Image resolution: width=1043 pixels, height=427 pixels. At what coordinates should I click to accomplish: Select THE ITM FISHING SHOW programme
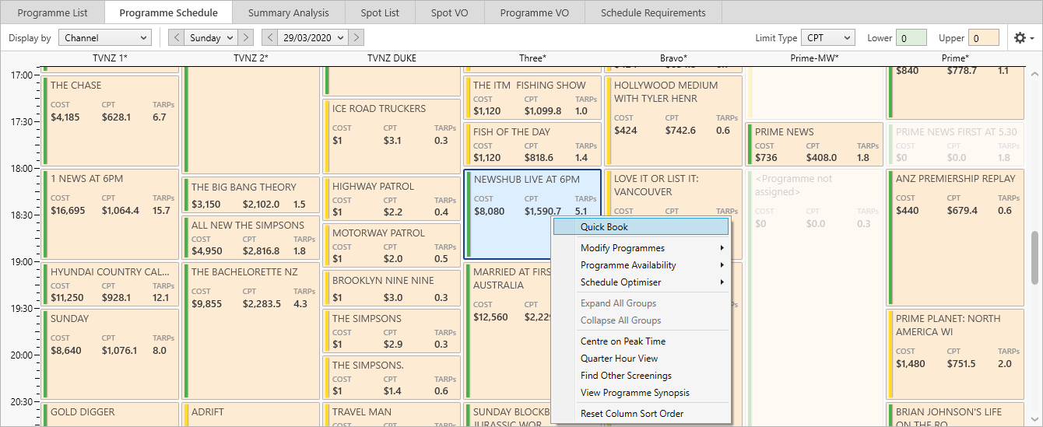pos(532,97)
